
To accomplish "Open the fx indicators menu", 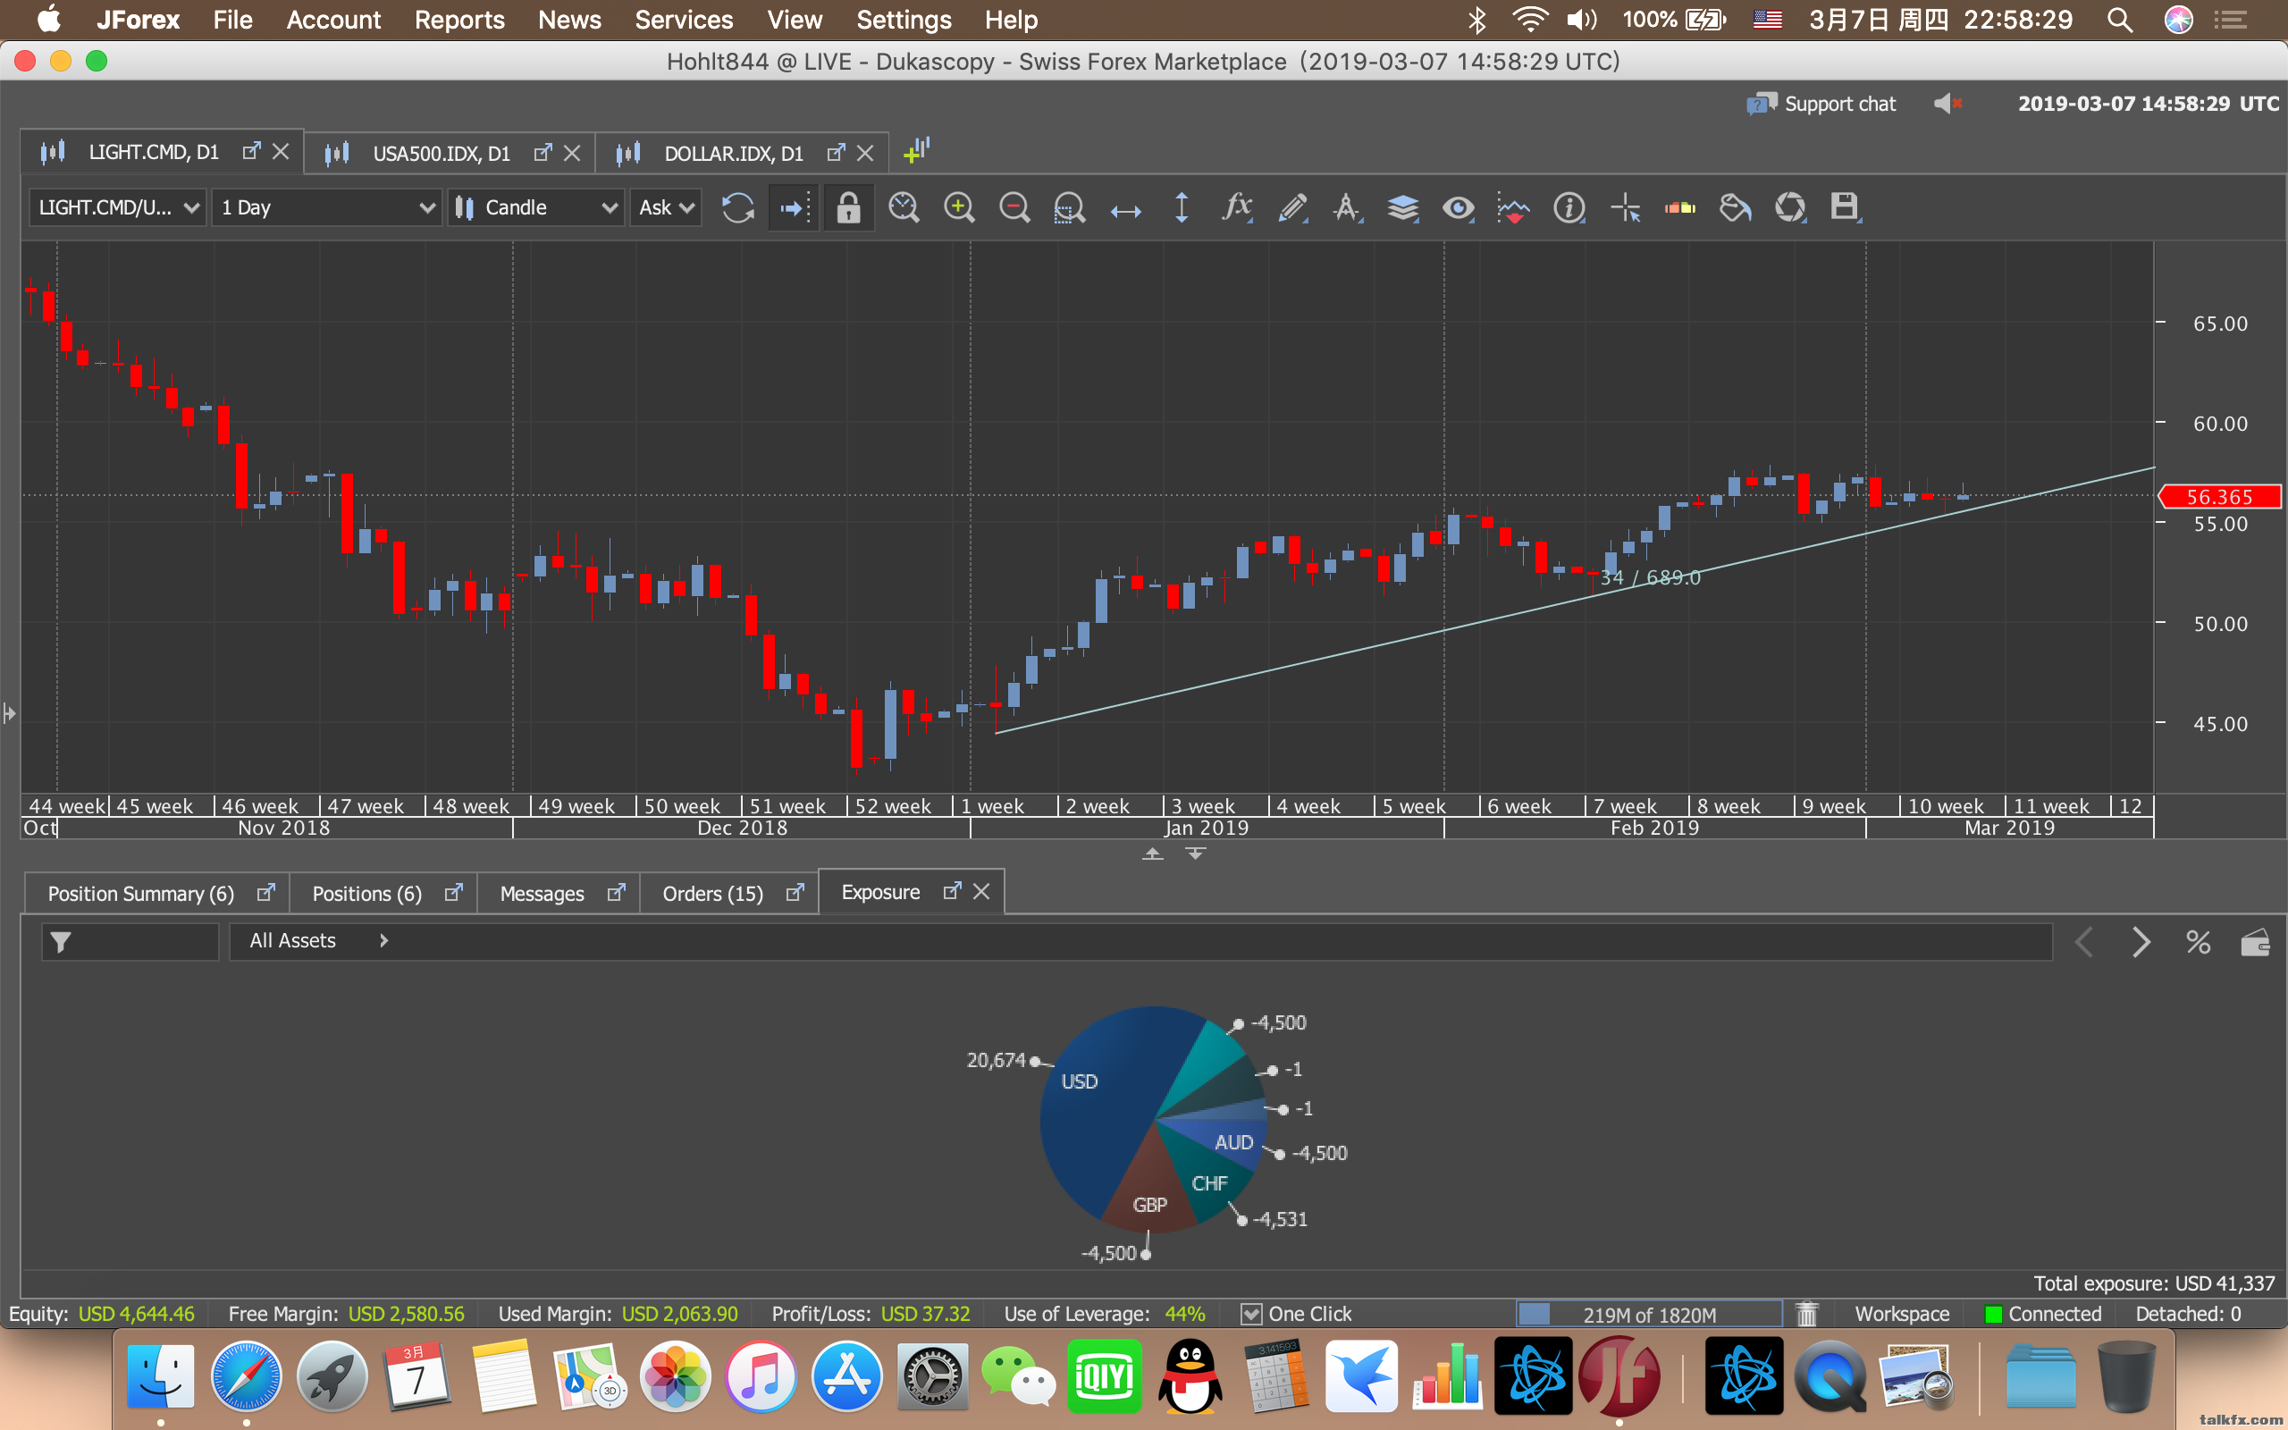I will tap(1237, 207).
